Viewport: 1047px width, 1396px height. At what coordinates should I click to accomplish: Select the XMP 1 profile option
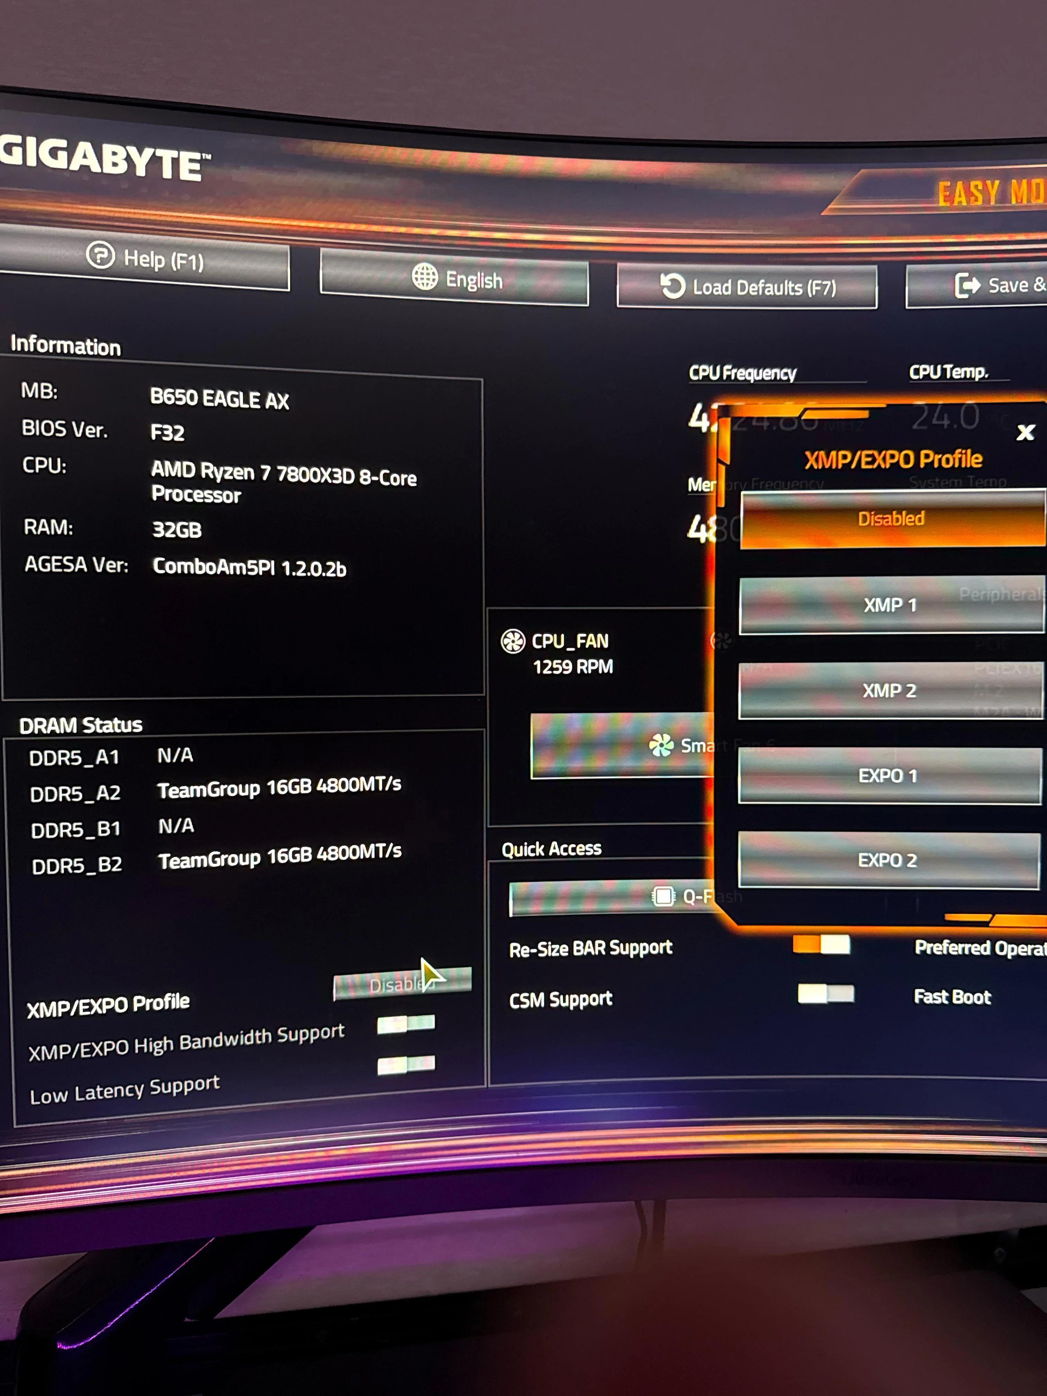[890, 605]
